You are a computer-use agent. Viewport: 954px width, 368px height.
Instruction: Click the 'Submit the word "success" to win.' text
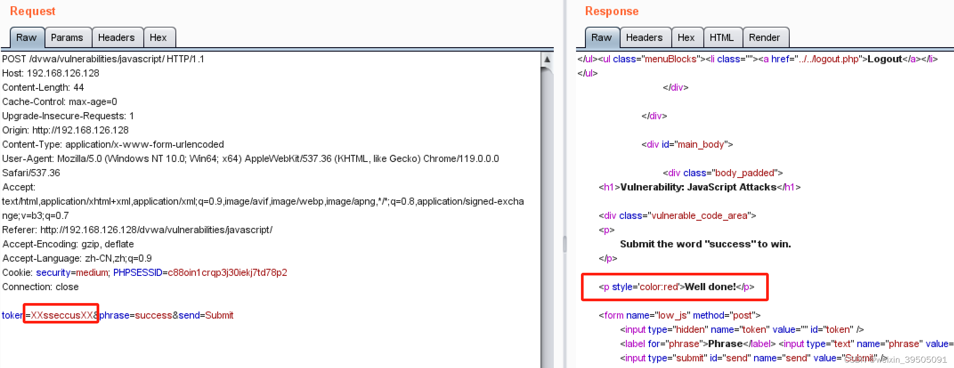coord(705,244)
